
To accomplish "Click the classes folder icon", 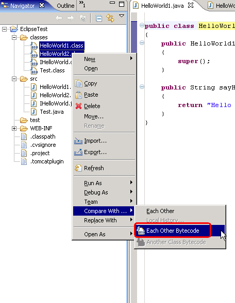I will (x=24, y=37).
